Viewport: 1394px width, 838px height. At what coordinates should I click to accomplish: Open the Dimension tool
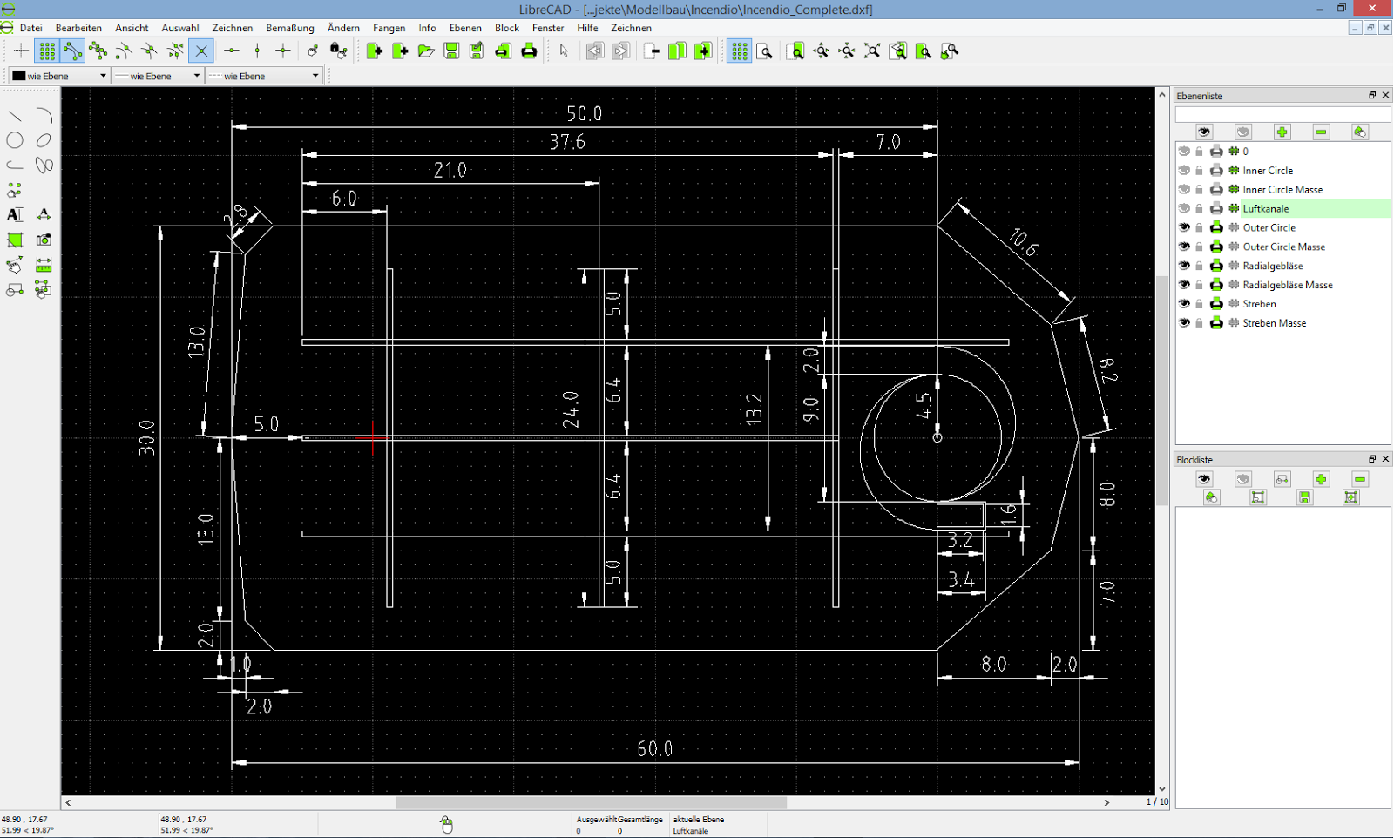pos(44,214)
